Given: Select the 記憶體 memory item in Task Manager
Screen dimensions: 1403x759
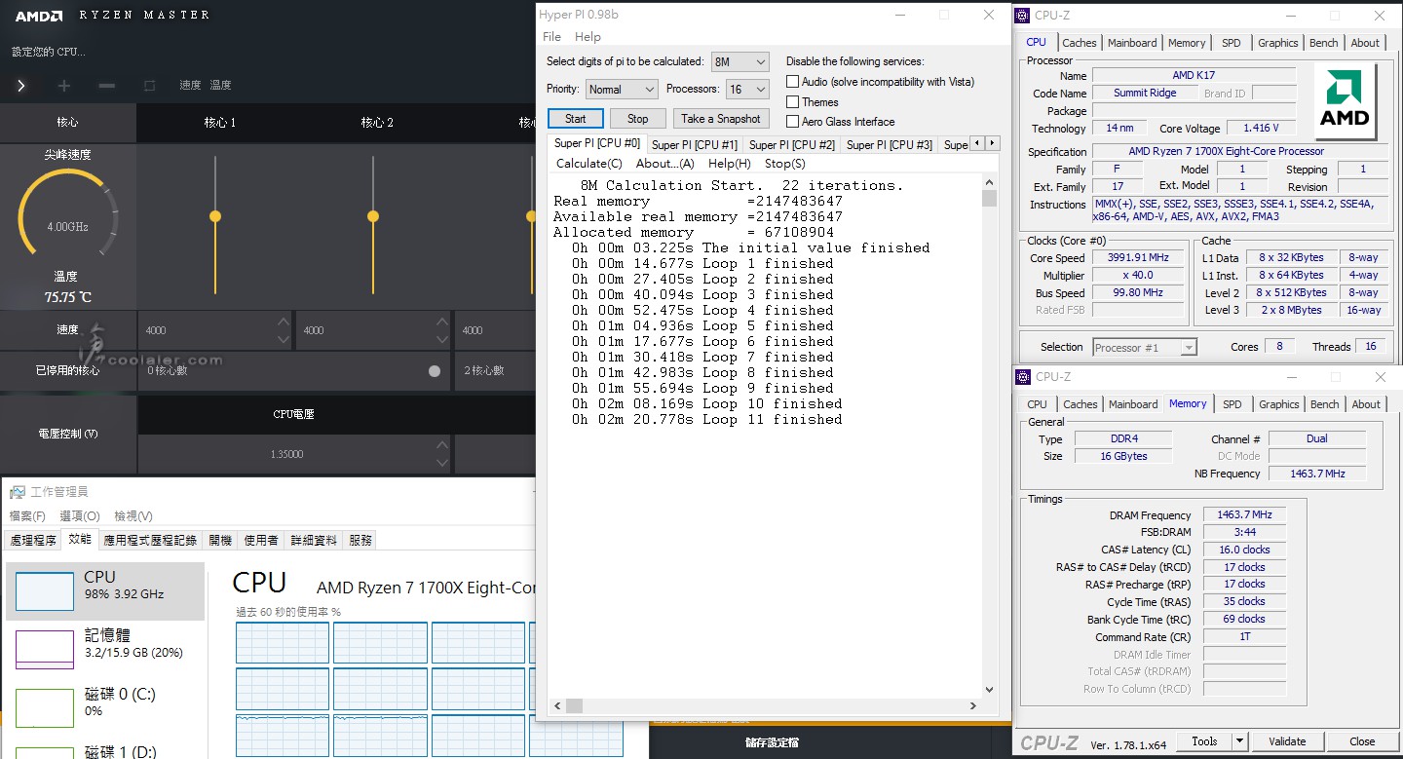Looking at the screenshot, I should coord(105,645).
